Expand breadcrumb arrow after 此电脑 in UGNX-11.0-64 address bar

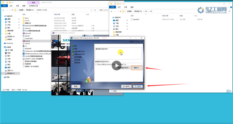(25, 10)
